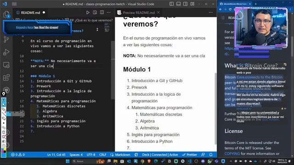Click the '¿Qué es lo que veremos?' breadcrumb
The image size is (294, 165).
91,20
